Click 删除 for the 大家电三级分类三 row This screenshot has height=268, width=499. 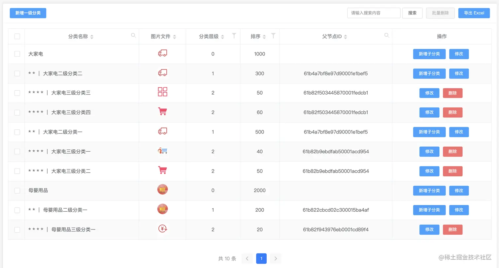point(452,93)
